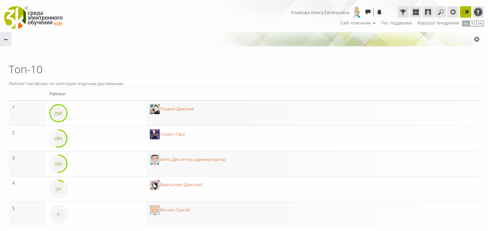Show notifications with the bell icon
The width and height of the screenshot is (488, 231).
pos(379,12)
